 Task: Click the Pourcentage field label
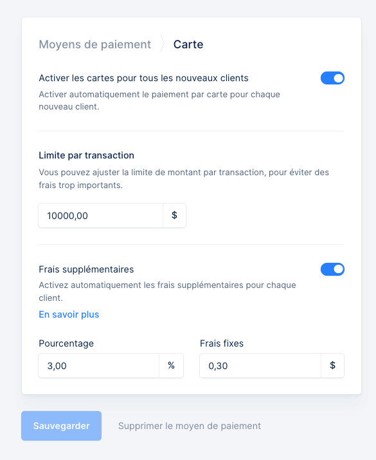(66, 343)
